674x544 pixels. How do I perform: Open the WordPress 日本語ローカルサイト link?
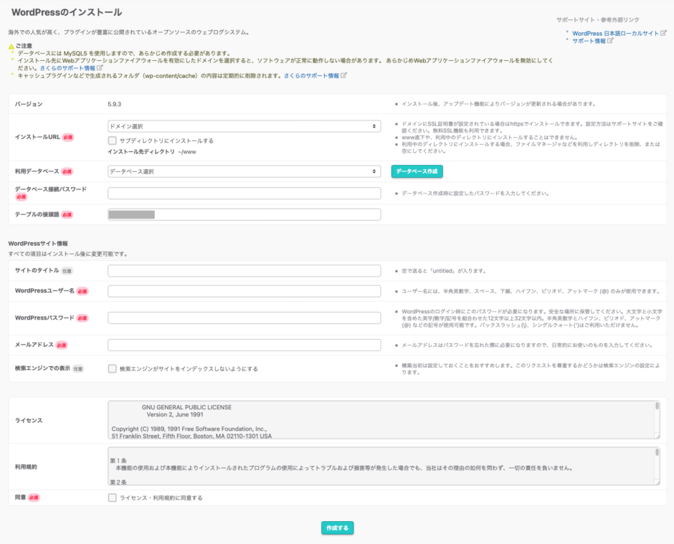(x=615, y=33)
